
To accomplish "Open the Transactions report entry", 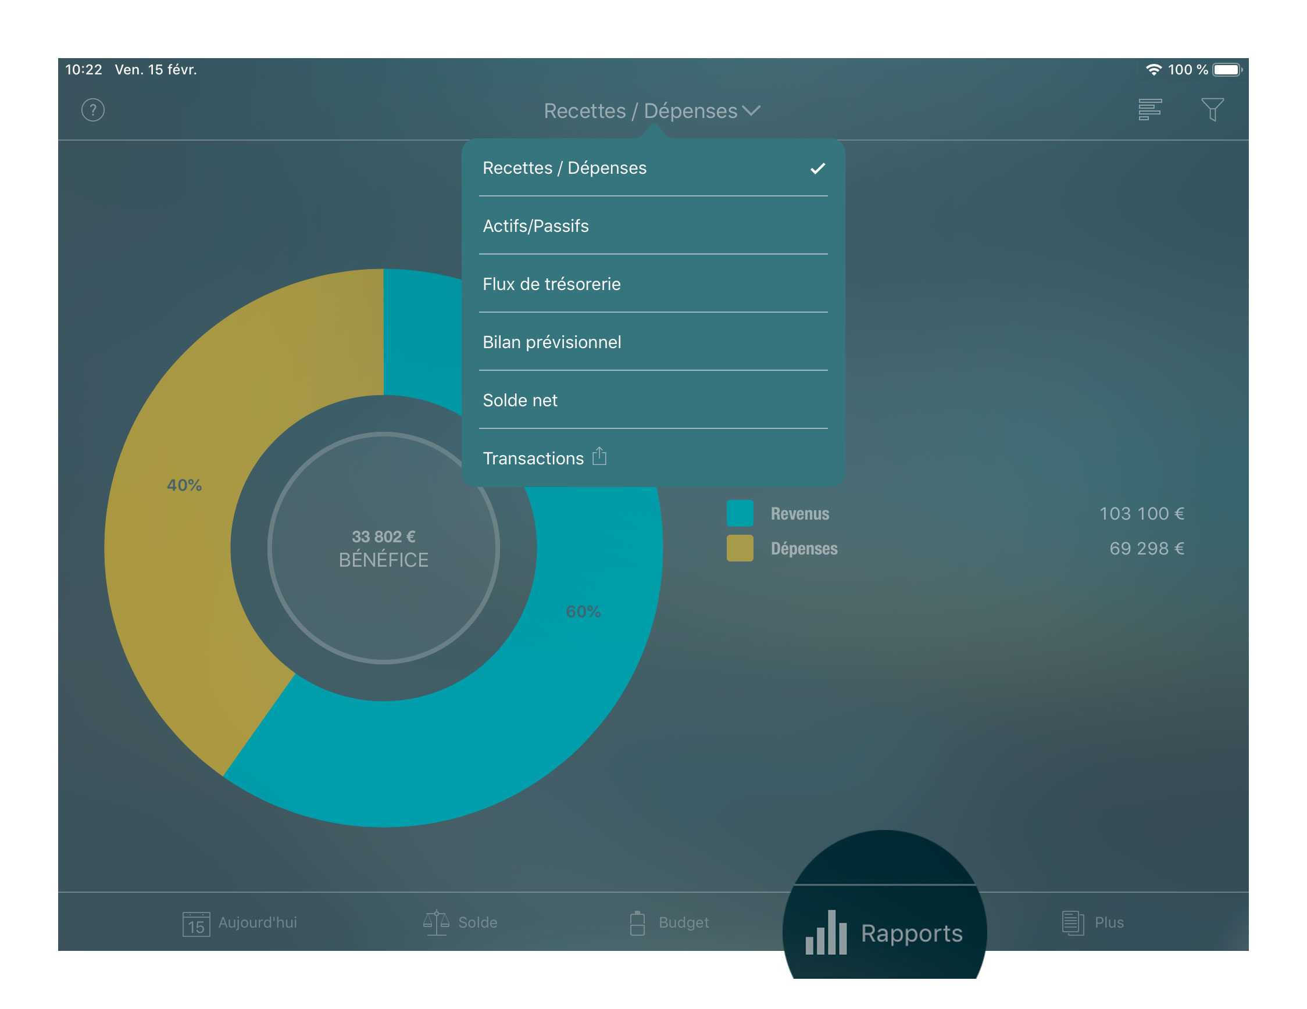I will coord(532,457).
